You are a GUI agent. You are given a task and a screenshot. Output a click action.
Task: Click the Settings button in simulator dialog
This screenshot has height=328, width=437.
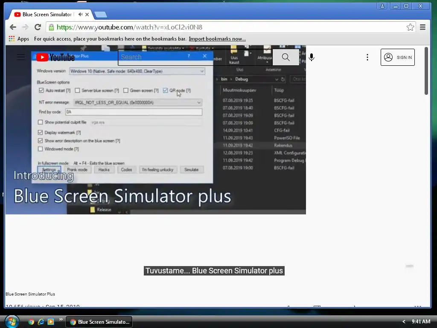click(49, 170)
